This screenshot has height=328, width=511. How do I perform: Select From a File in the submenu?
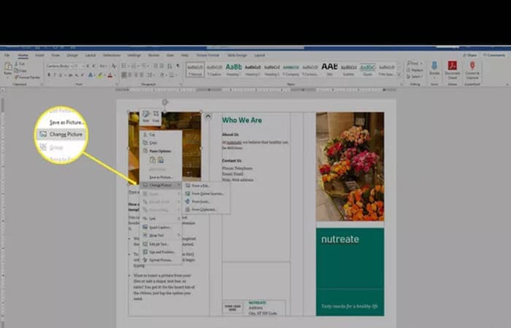click(x=201, y=186)
